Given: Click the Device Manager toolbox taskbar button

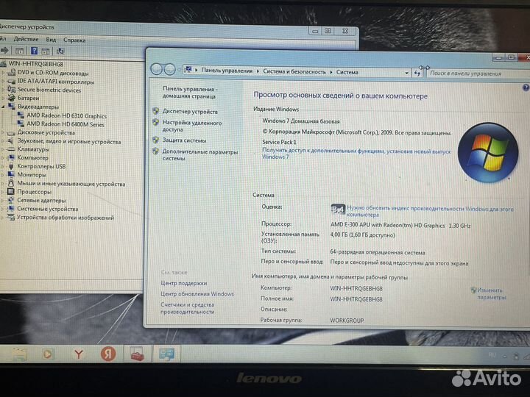Looking at the screenshot, I should (138, 354).
